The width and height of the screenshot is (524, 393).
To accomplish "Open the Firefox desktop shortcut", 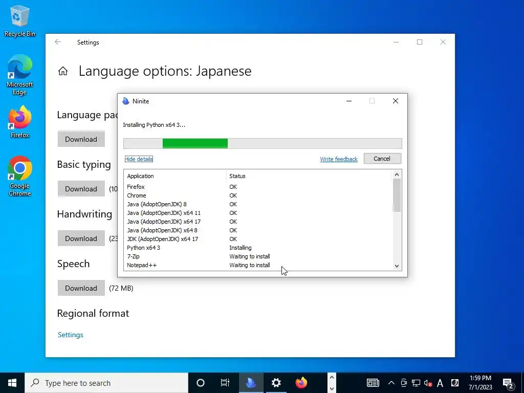I will coord(20,122).
